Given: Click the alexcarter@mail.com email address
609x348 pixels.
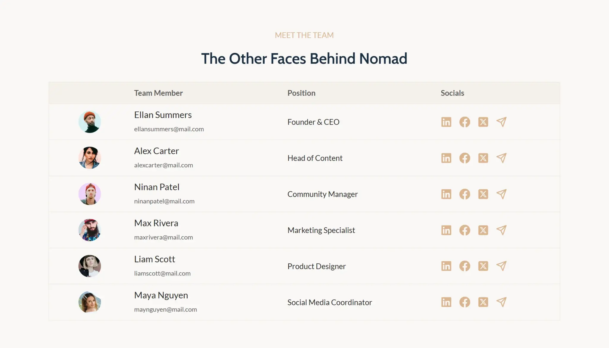Looking at the screenshot, I should [164, 165].
